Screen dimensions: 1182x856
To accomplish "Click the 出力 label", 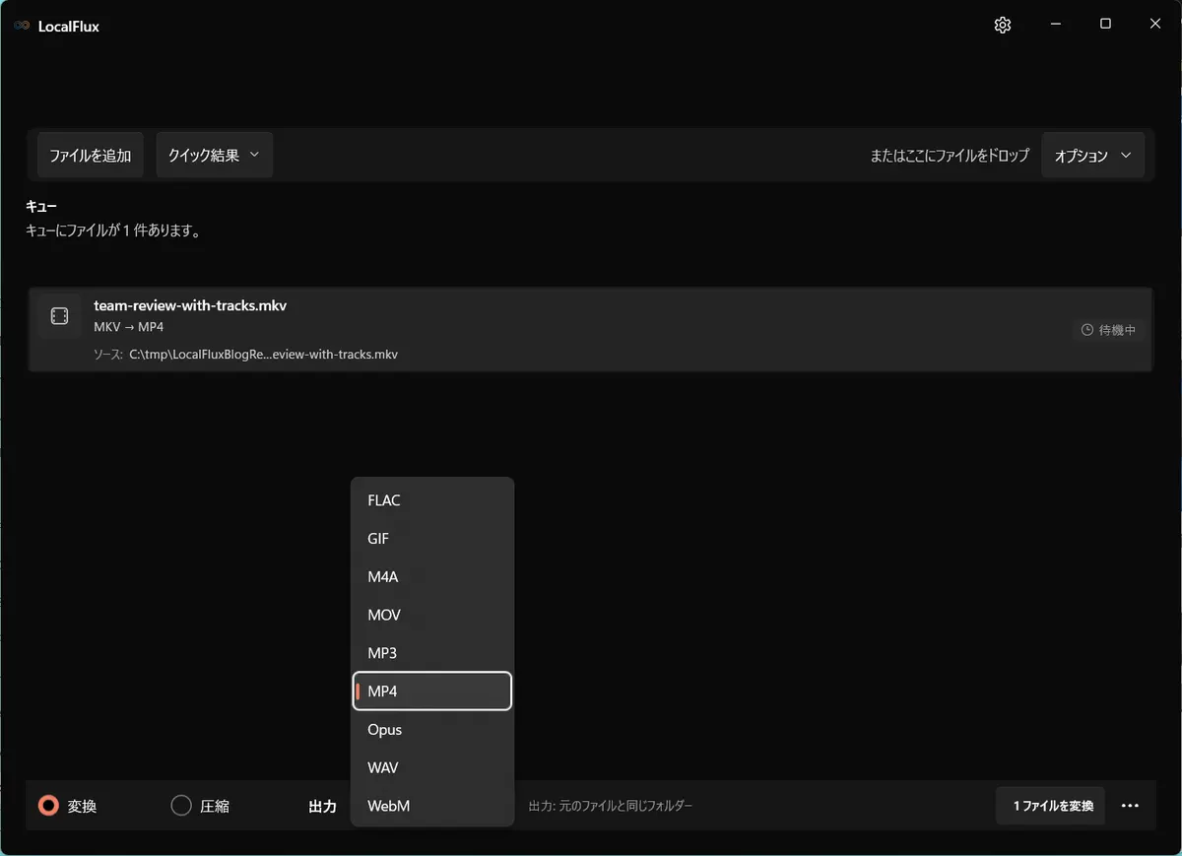I will point(323,806).
